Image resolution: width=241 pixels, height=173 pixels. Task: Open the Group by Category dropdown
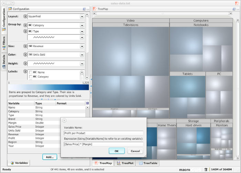(82, 25)
